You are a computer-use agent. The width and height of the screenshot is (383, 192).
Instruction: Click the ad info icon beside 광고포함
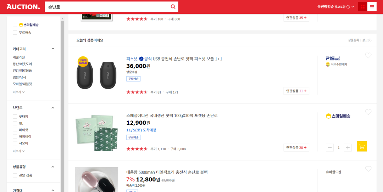point(348,7)
